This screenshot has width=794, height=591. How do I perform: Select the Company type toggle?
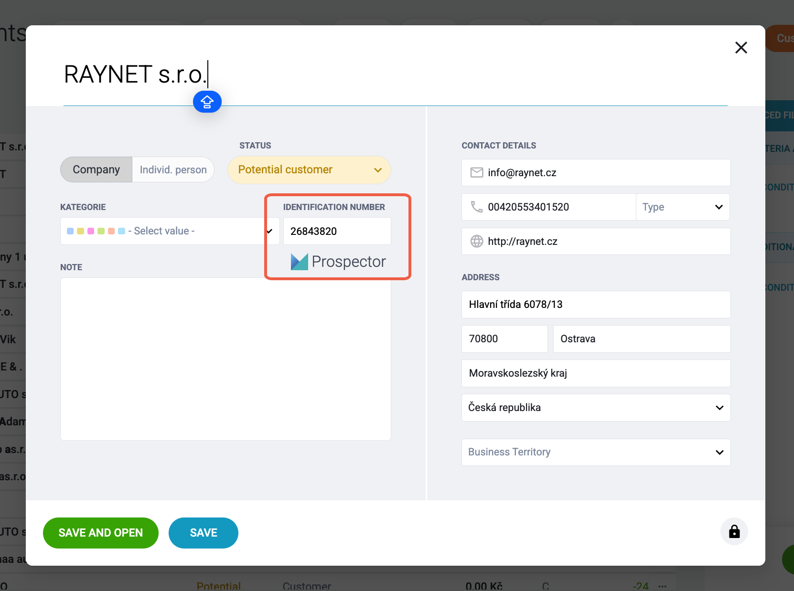[x=97, y=169]
